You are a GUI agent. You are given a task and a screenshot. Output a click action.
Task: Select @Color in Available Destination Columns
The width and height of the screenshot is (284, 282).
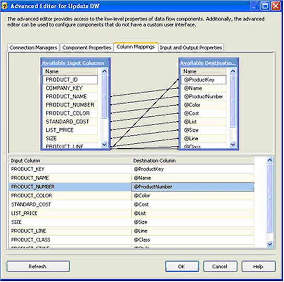pyautogui.click(x=203, y=105)
